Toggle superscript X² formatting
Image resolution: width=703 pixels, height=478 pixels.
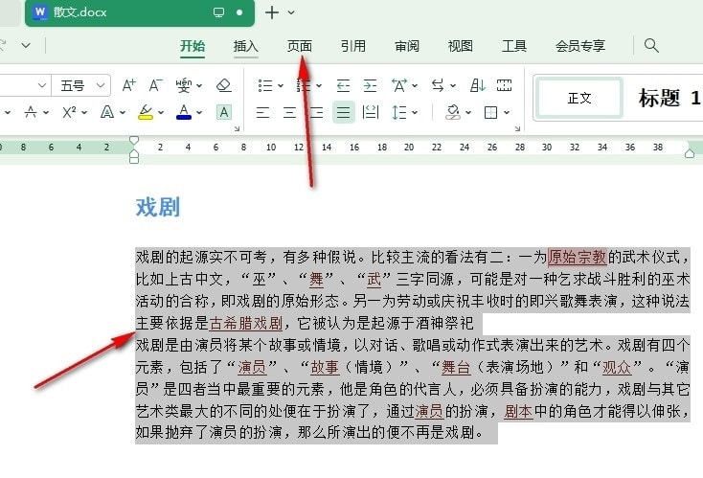click(x=69, y=112)
